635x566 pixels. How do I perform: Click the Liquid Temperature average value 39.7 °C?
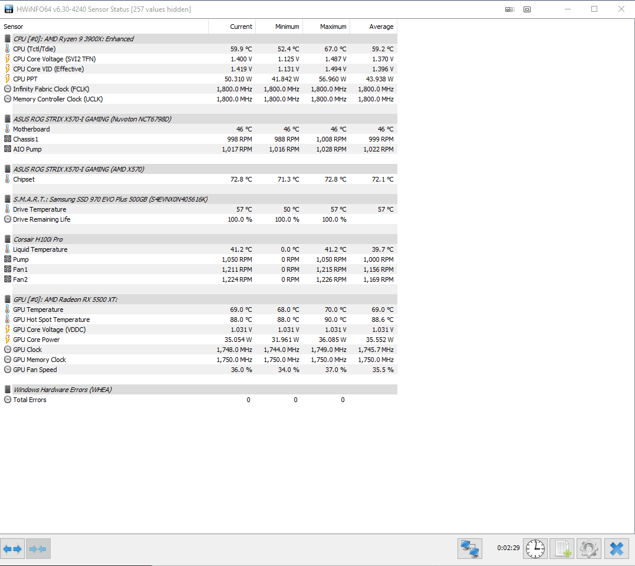tap(383, 249)
